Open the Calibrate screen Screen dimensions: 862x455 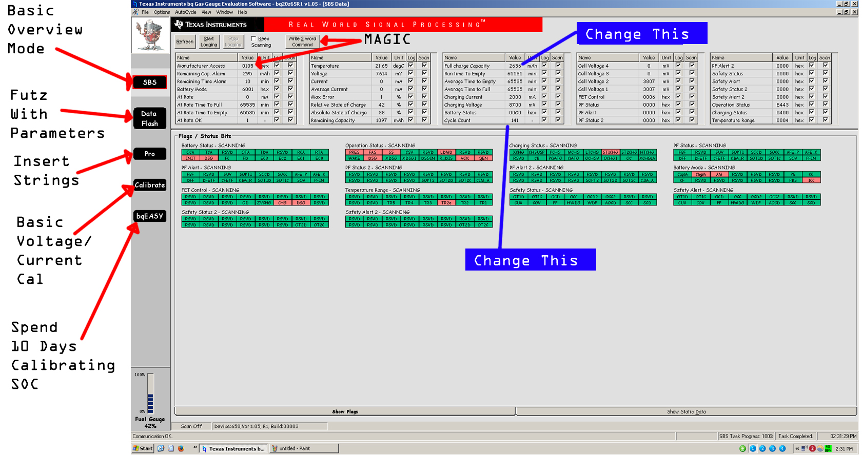(x=149, y=185)
